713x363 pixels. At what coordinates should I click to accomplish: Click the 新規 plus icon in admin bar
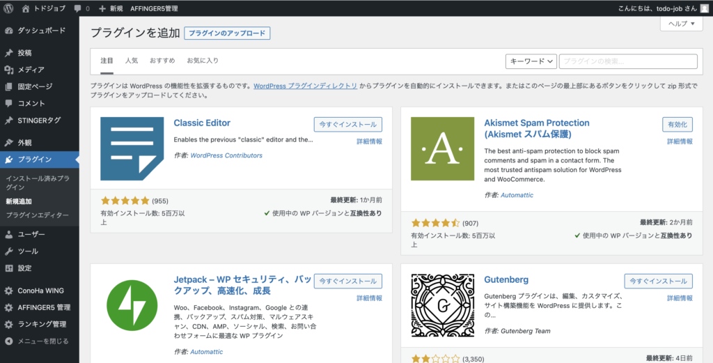click(102, 8)
